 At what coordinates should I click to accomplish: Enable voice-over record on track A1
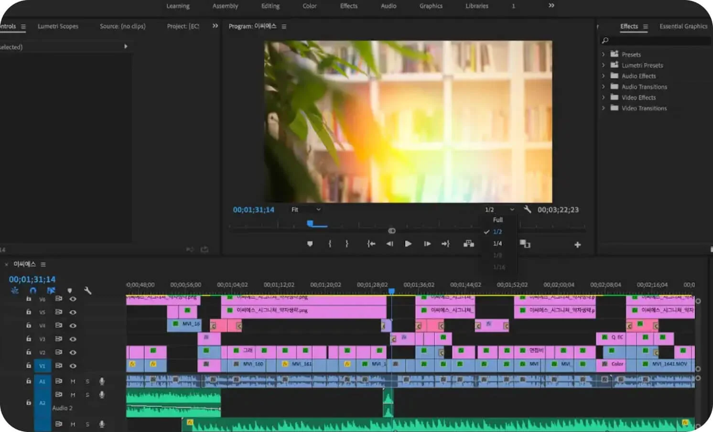coord(102,381)
